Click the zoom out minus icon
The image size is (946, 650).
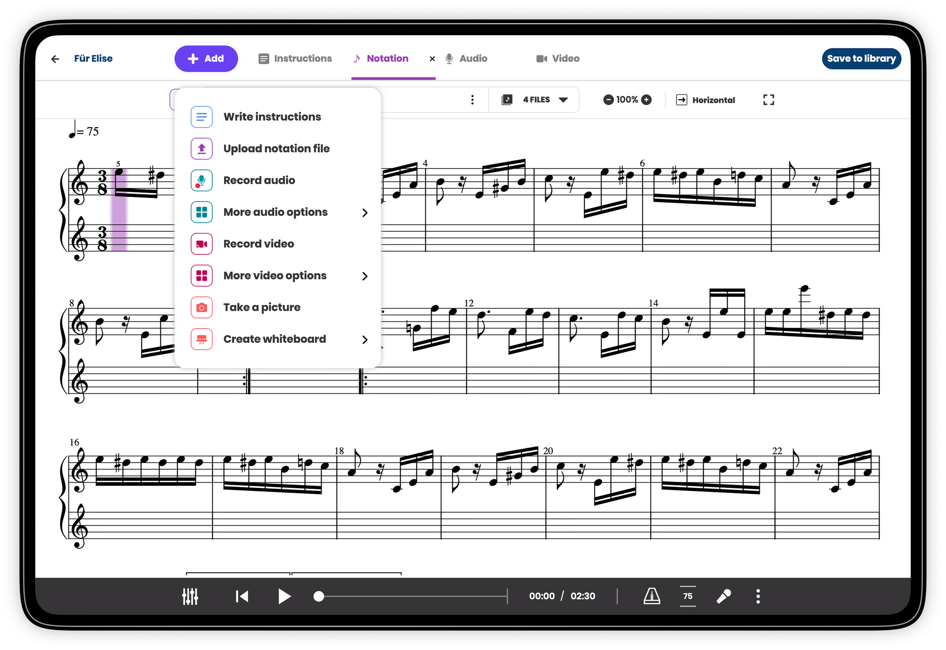point(608,100)
